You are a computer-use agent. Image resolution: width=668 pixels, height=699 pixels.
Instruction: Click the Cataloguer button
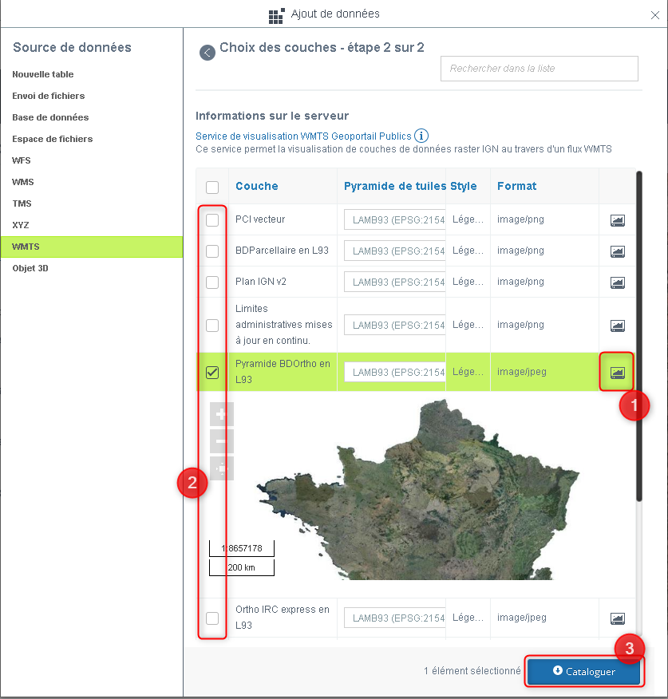pyautogui.click(x=583, y=671)
